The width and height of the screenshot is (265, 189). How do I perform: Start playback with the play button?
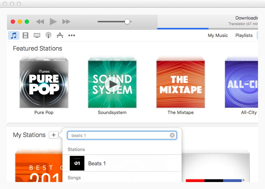pyautogui.click(x=53, y=22)
